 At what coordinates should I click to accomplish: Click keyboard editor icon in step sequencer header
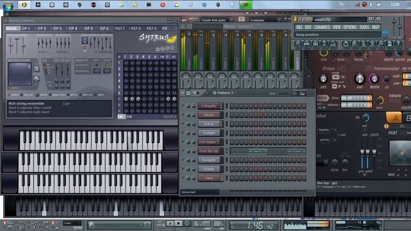point(302,93)
